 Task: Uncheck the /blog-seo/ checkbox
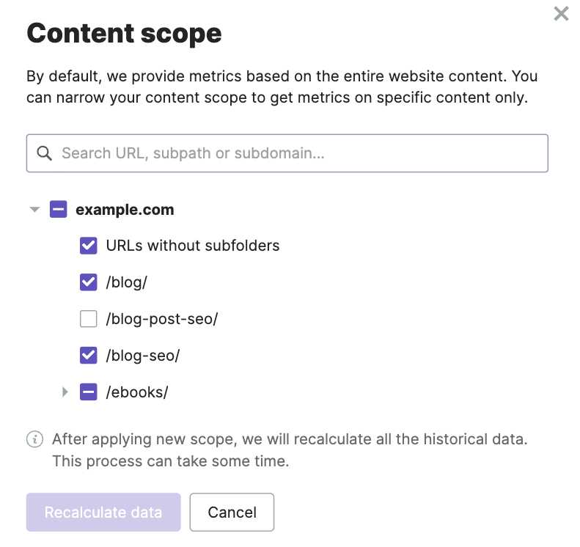88,356
